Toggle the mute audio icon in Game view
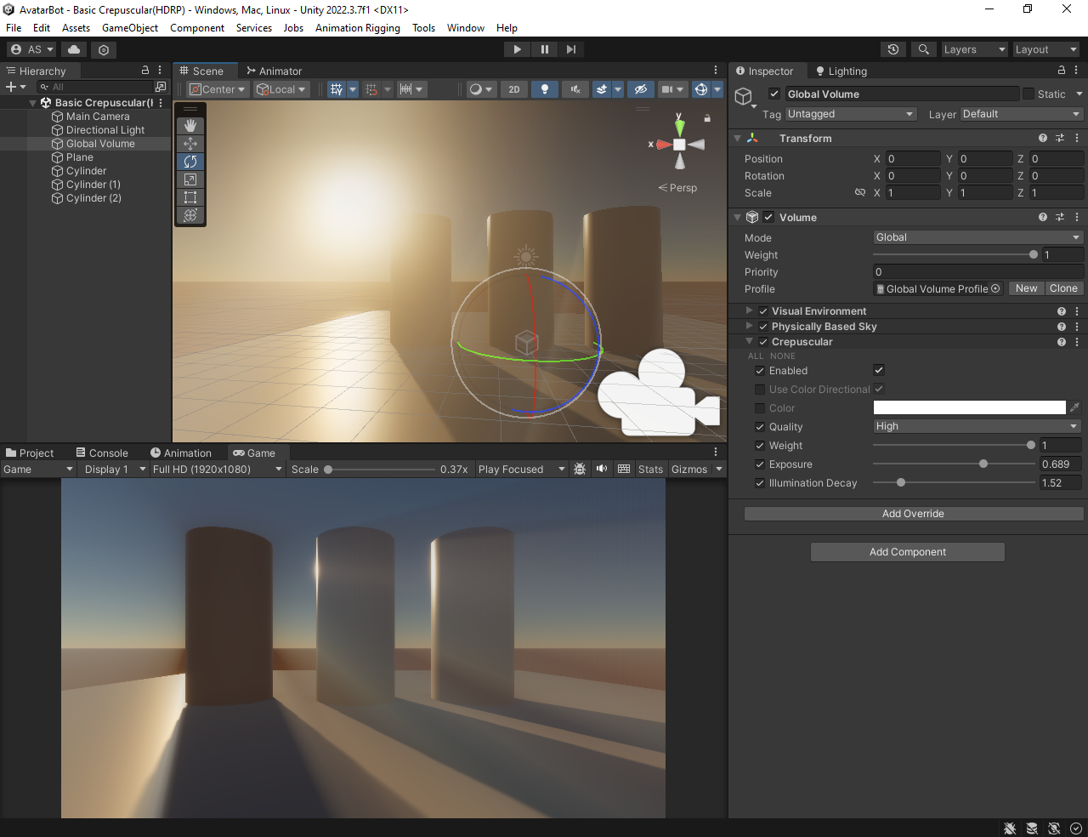 (601, 469)
